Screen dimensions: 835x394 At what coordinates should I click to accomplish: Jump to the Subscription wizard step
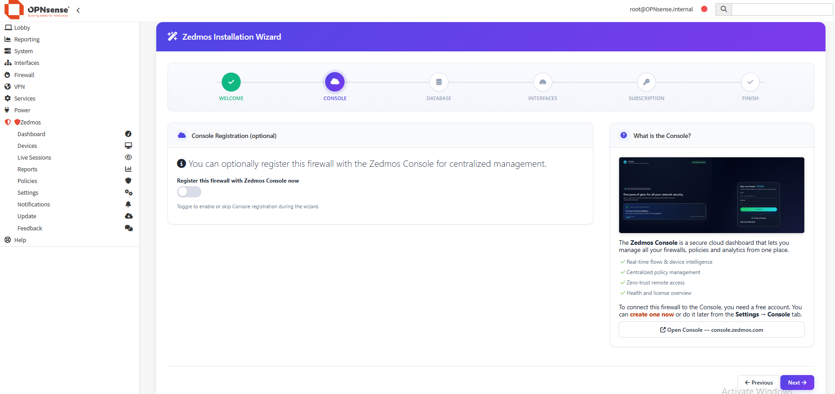tap(646, 82)
